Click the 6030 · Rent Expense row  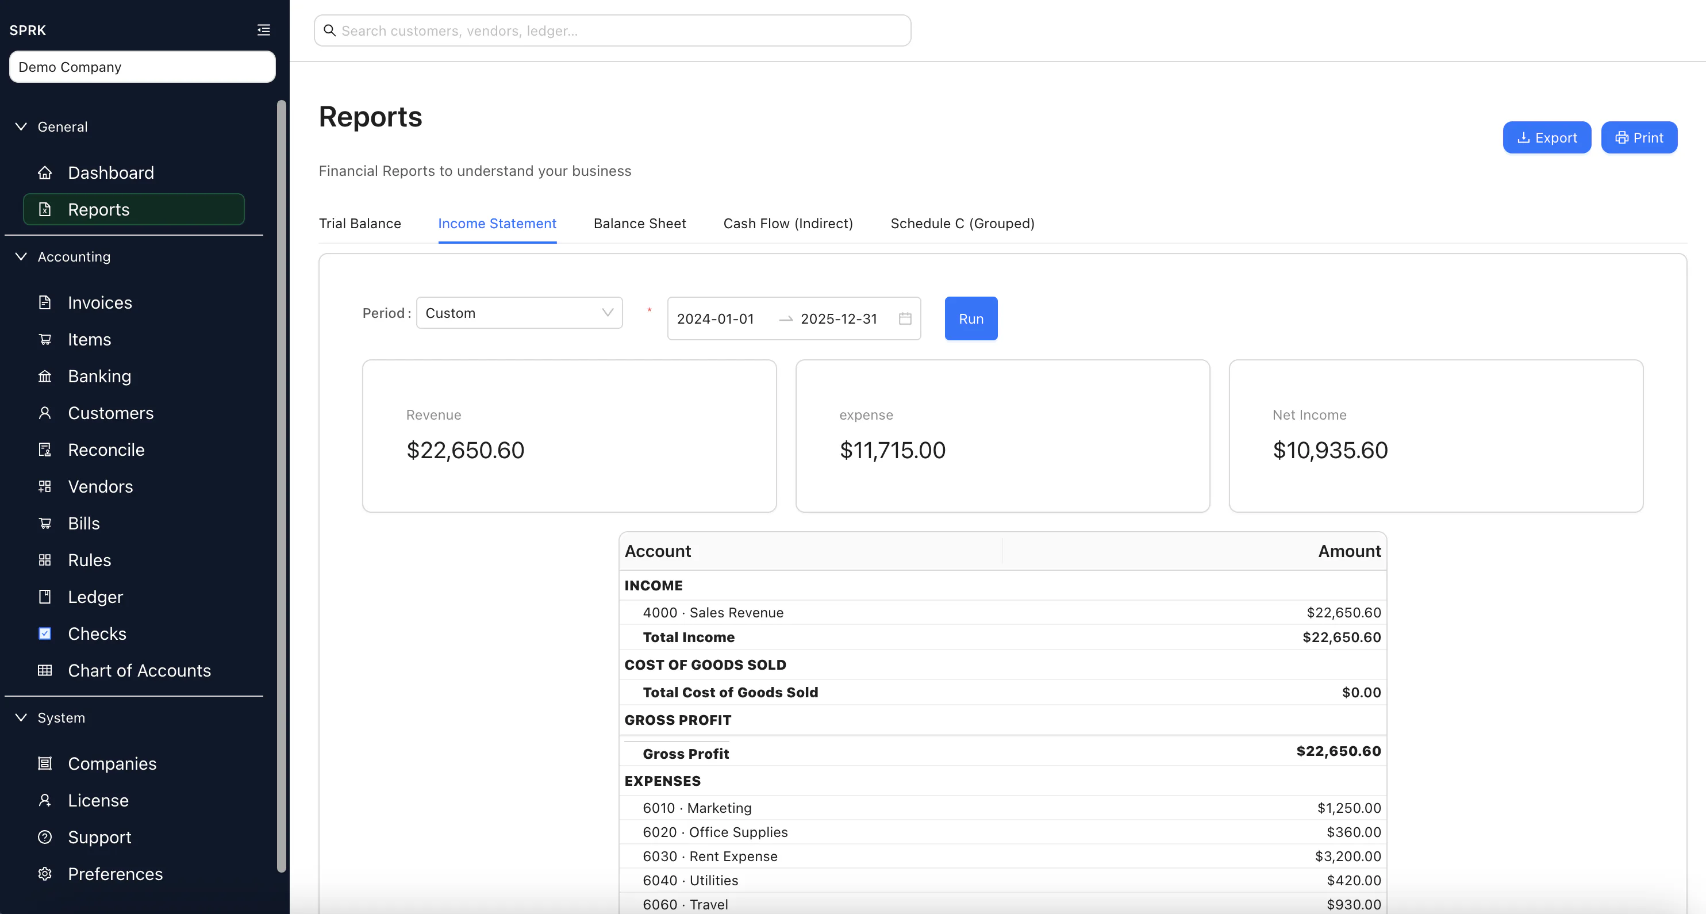(1002, 857)
